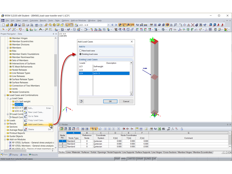Click the help question mark button in dialog
The height and width of the screenshot is (174, 232).
[x=81, y=101]
